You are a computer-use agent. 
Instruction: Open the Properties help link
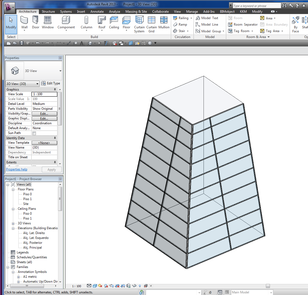(x=16, y=169)
